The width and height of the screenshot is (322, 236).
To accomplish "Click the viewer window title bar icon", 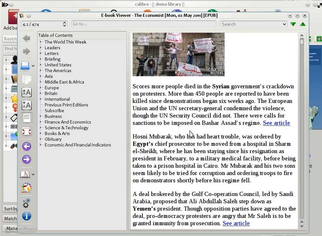I will click(x=22, y=16).
